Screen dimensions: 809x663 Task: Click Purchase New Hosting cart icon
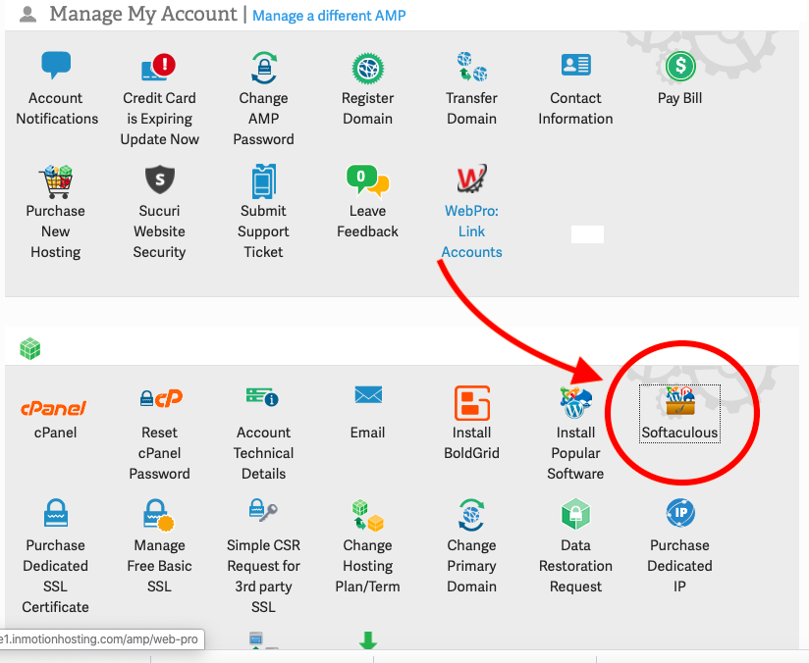point(56,181)
